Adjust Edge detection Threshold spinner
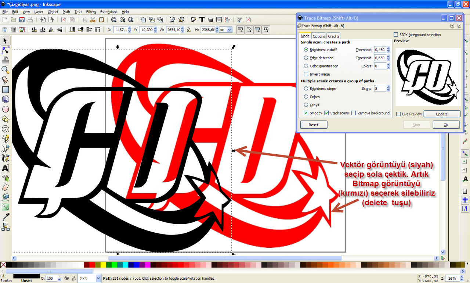The image size is (470, 283). point(388,58)
